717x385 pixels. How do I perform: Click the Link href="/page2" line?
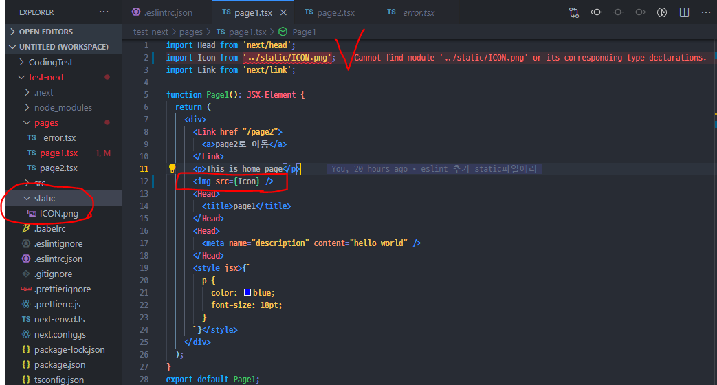click(x=237, y=132)
